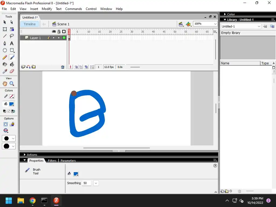Expand the Color panel
The width and height of the screenshot is (276, 207).
225,14
